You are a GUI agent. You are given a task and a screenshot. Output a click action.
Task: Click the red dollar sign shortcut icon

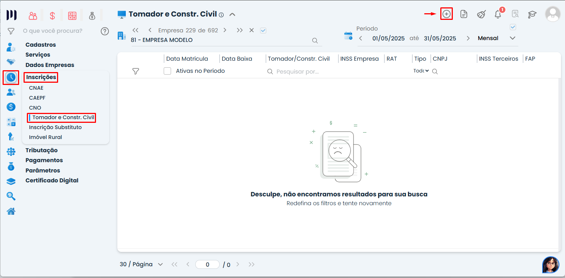click(53, 15)
